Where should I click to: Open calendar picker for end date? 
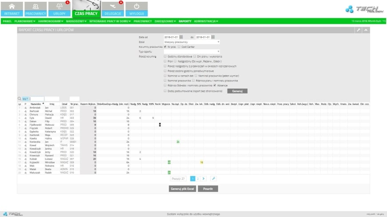213,37
